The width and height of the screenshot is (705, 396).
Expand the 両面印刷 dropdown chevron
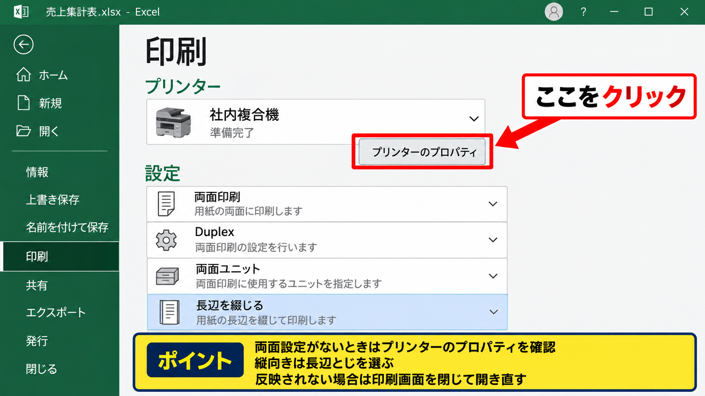pyautogui.click(x=493, y=204)
